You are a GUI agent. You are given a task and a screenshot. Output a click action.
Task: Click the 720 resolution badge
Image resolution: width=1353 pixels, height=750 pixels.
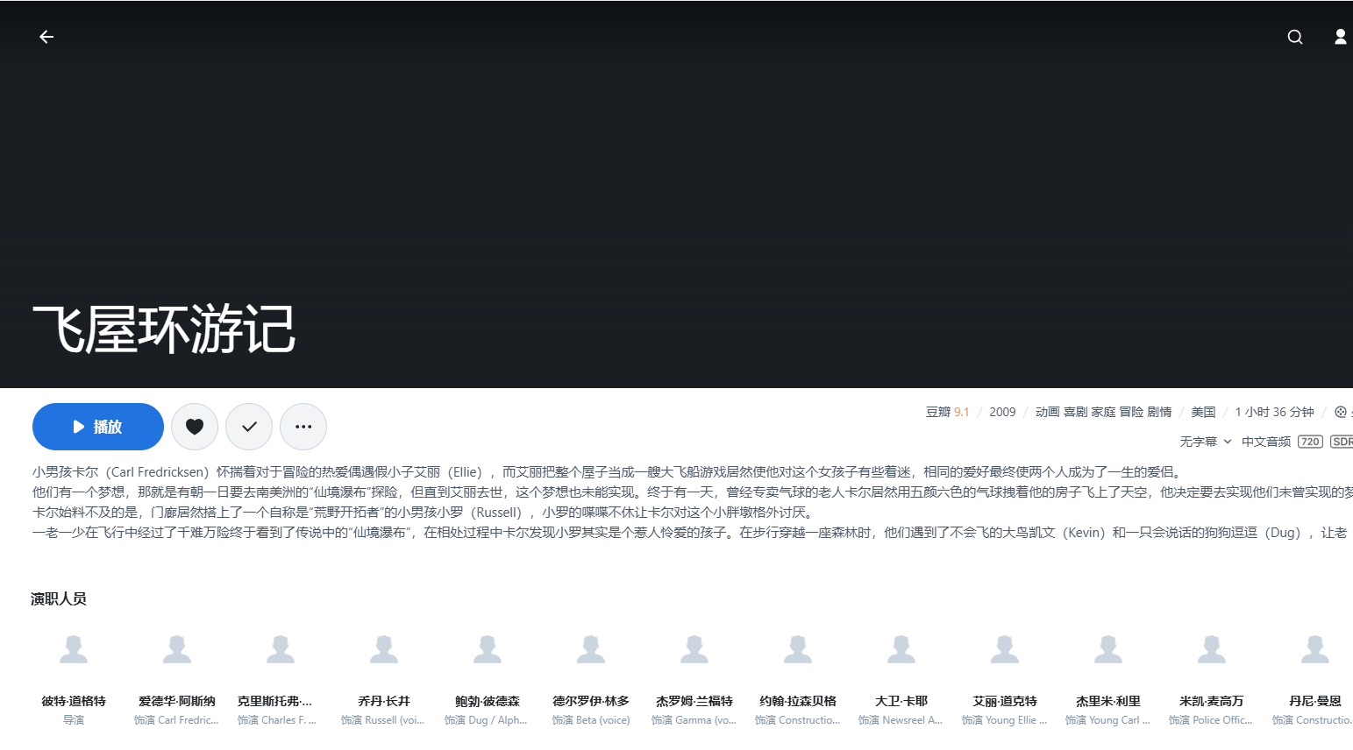(1311, 442)
